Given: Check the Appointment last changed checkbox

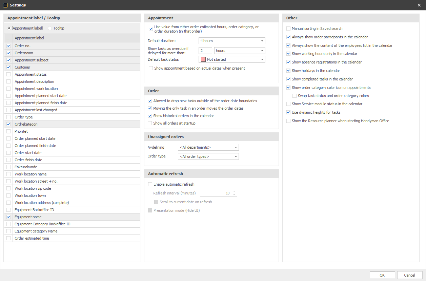Looking at the screenshot, I should (8, 110).
